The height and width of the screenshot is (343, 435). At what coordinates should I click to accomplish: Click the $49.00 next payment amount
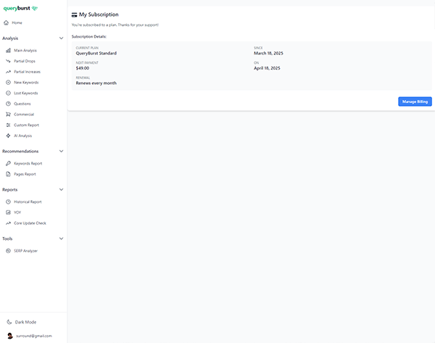83,68
